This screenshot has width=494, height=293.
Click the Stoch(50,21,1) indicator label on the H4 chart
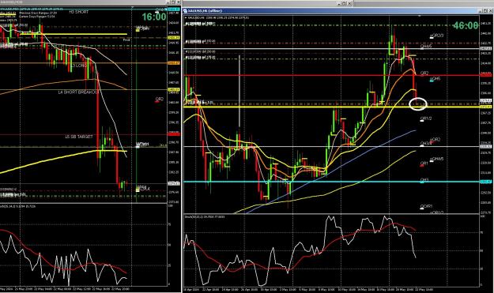[206, 217]
